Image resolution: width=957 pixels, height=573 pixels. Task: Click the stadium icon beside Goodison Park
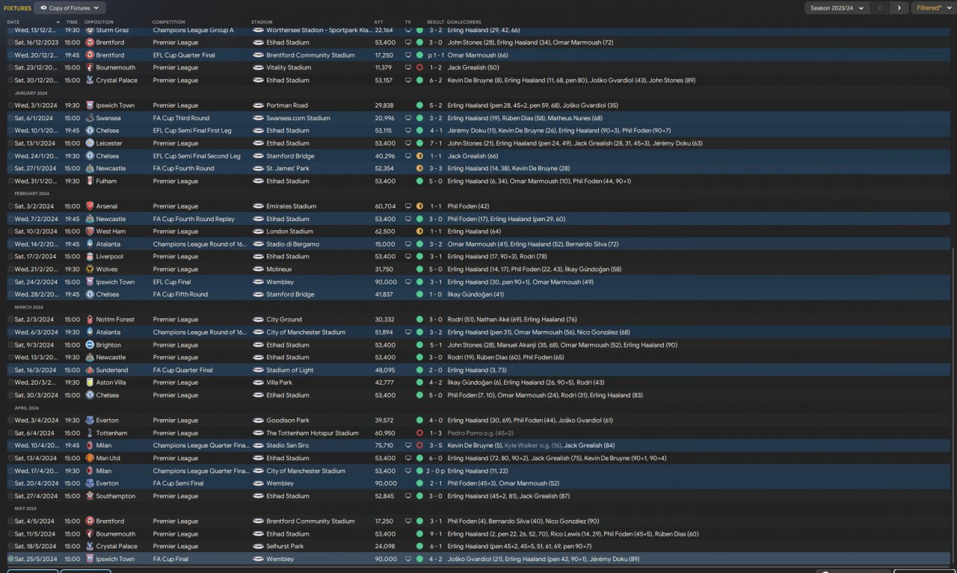click(258, 421)
